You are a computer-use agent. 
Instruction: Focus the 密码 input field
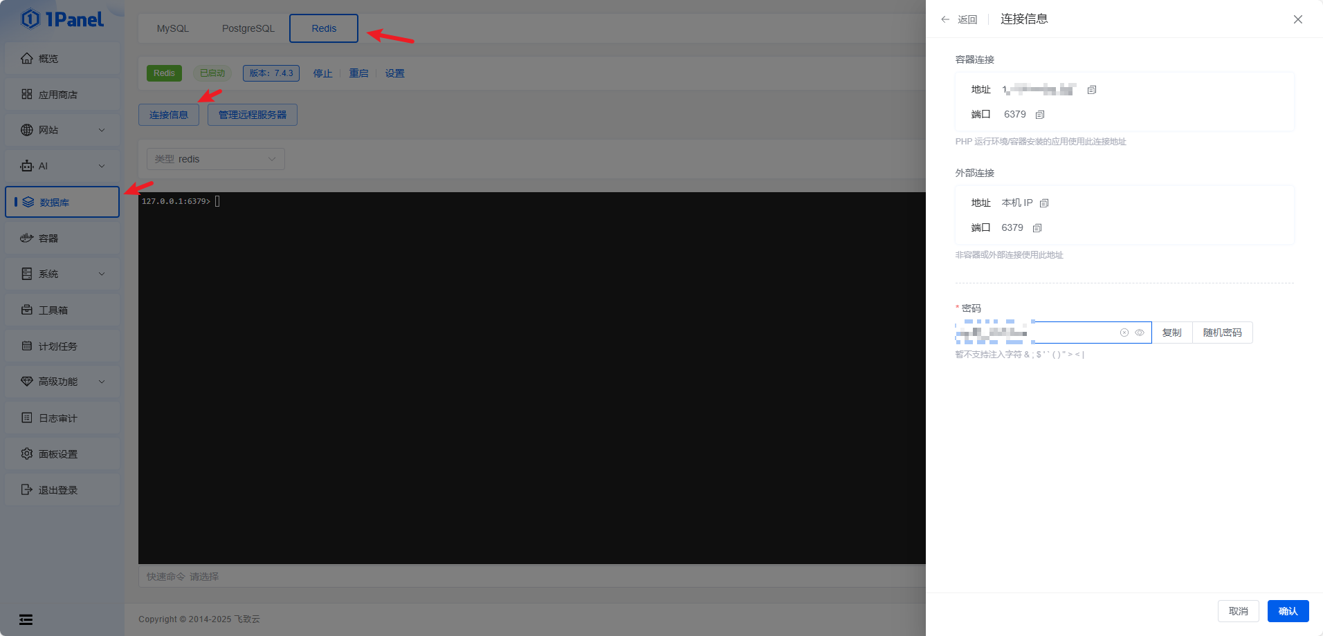pyautogui.click(x=1073, y=333)
